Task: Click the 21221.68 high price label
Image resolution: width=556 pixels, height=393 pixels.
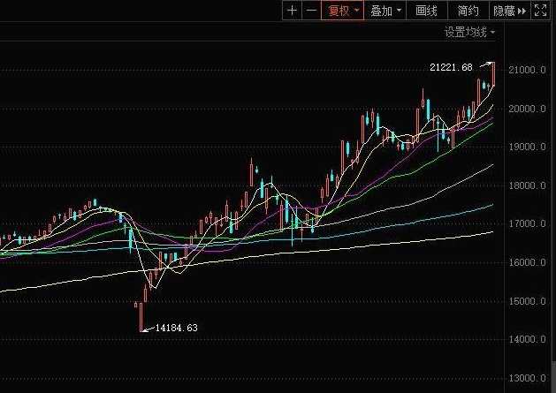Action: 451,67
